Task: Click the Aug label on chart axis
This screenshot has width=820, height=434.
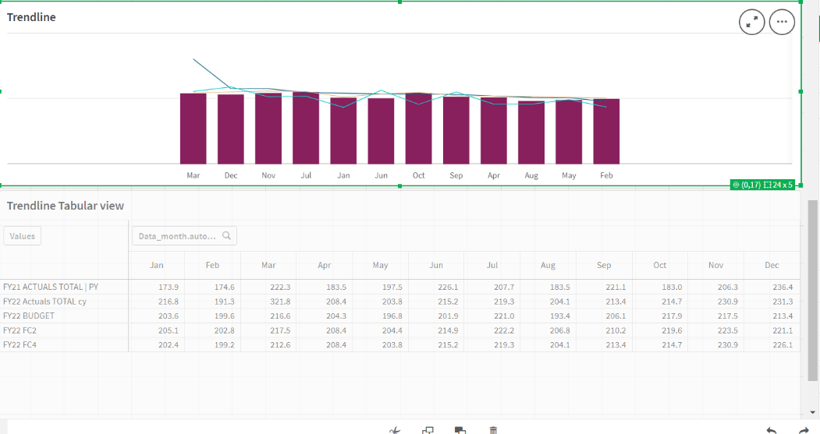Action: [x=531, y=175]
